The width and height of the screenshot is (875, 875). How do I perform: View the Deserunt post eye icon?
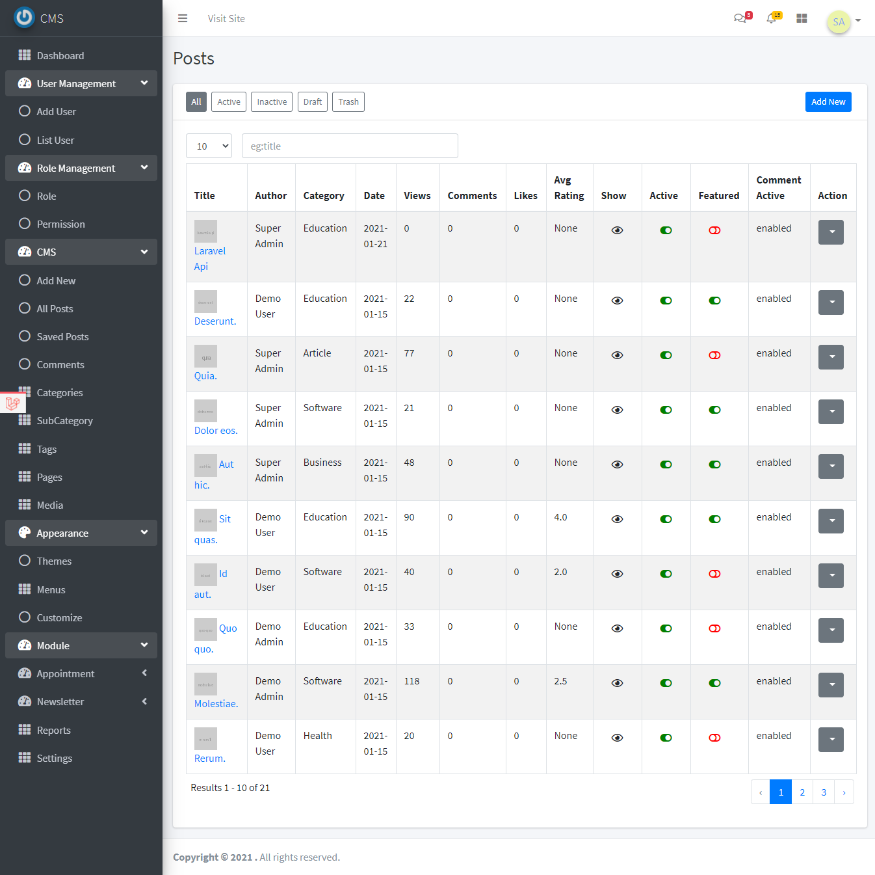[x=618, y=301]
